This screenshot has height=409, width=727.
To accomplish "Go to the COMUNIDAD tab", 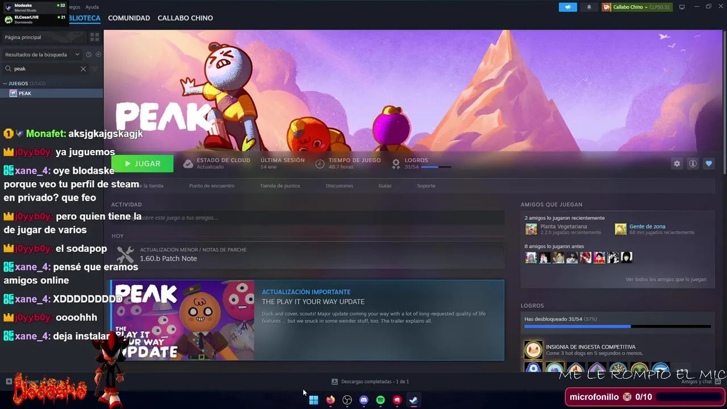I will [129, 18].
